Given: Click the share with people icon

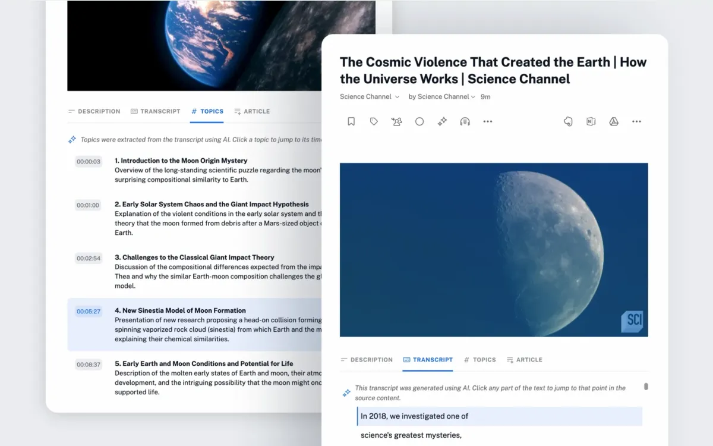Looking at the screenshot, I should coord(396,121).
